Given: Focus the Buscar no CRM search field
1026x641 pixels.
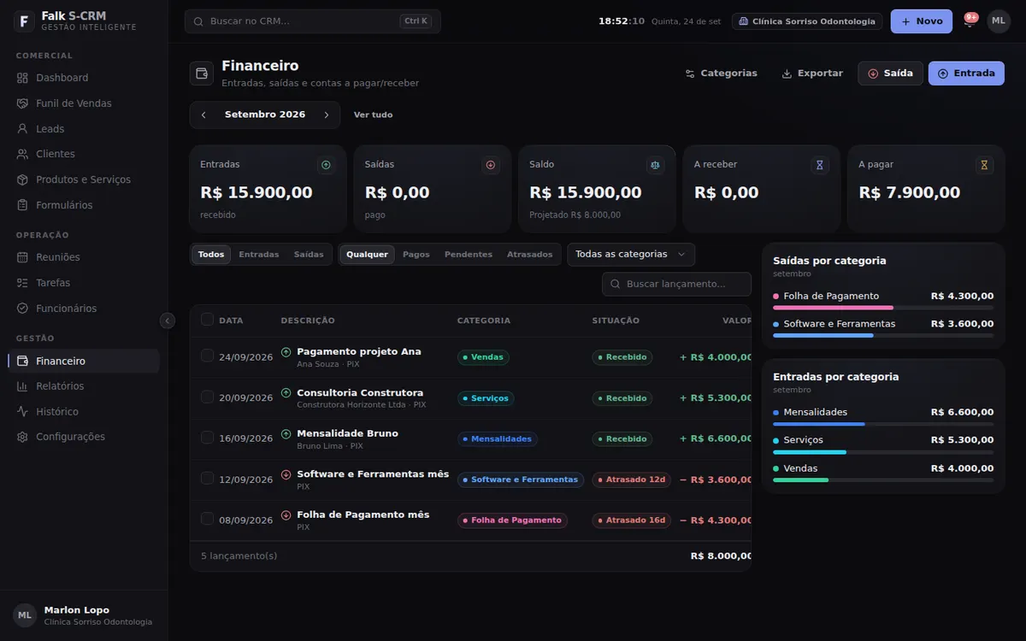Looking at the screenshot, I should coord(313,21).
